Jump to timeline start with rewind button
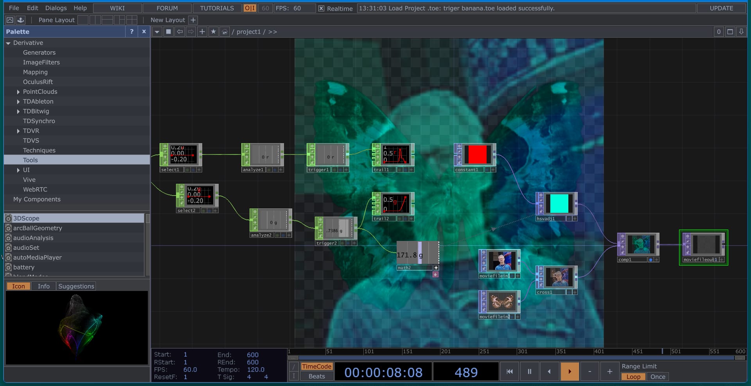The image size is (751, 386). pos(509,372)
